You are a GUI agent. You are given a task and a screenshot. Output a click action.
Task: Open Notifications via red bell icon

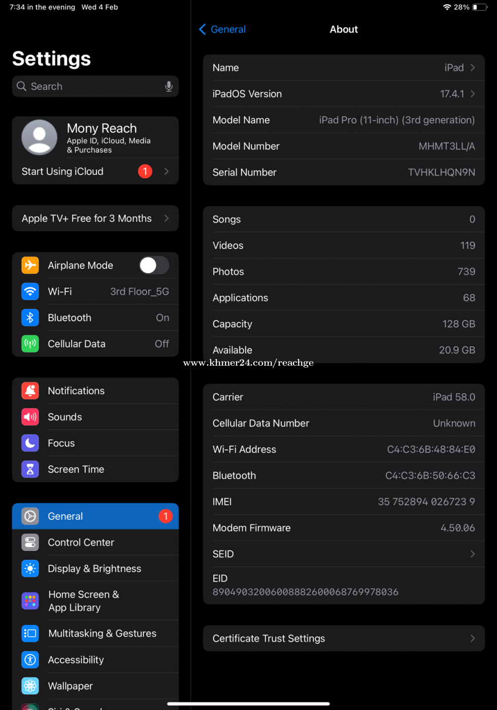(30, 391)
